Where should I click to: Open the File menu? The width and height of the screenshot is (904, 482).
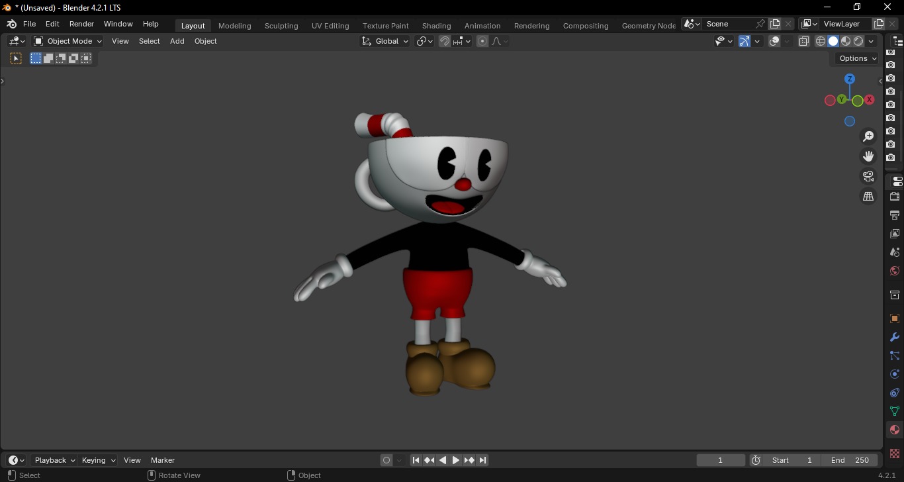[29, 24]
